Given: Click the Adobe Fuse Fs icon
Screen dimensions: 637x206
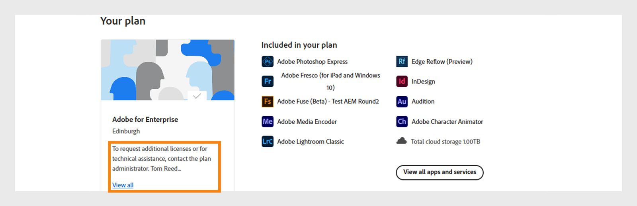Looking at the screenshot, I should tap(268, 101).
